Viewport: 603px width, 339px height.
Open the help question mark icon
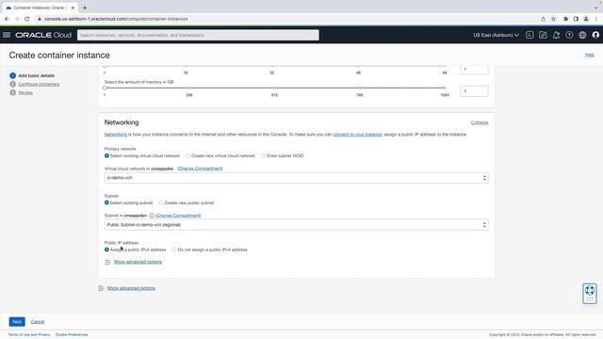[569, 35]
